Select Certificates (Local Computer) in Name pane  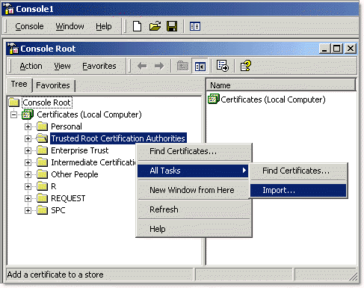273,99
